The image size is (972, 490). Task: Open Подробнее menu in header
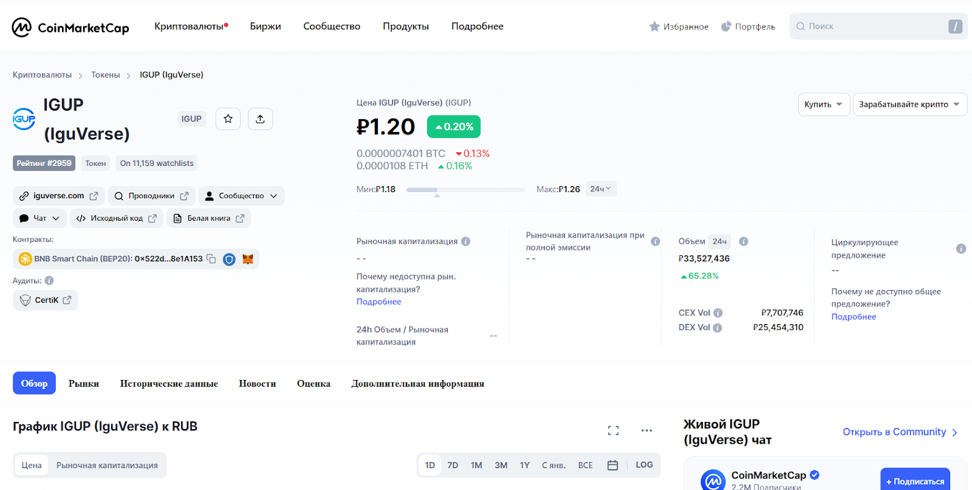click(477, 27)
